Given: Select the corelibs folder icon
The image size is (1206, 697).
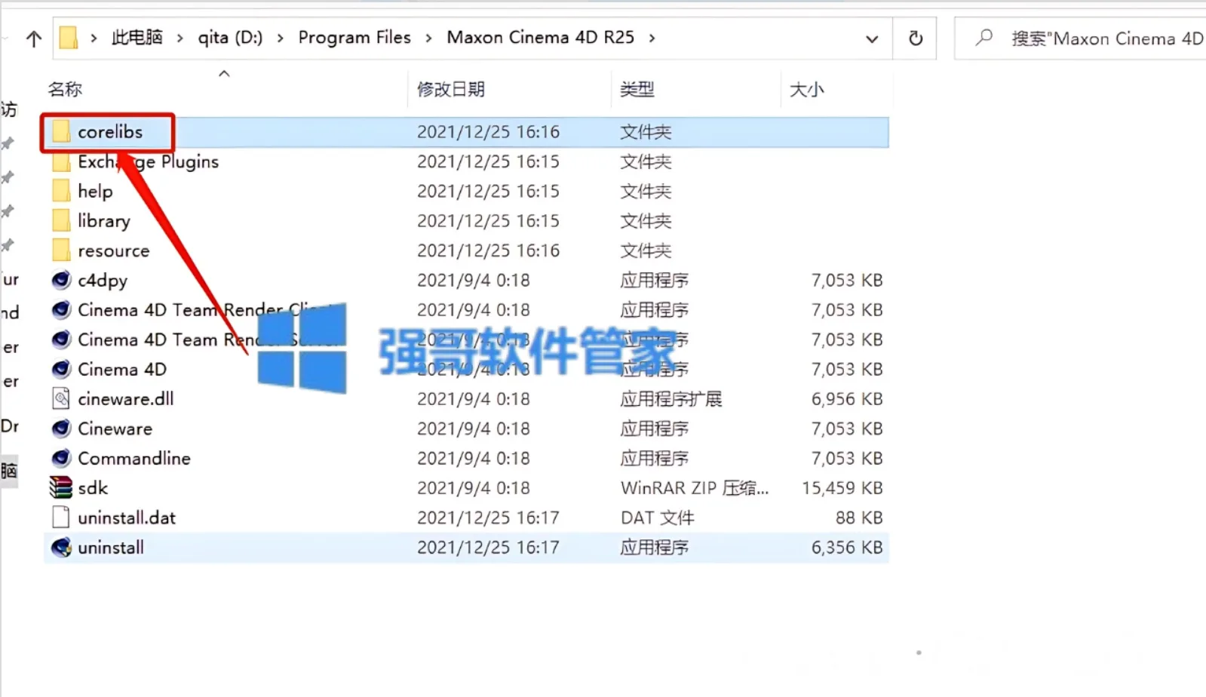Looking at the screenshot, I should coord(62,132).
